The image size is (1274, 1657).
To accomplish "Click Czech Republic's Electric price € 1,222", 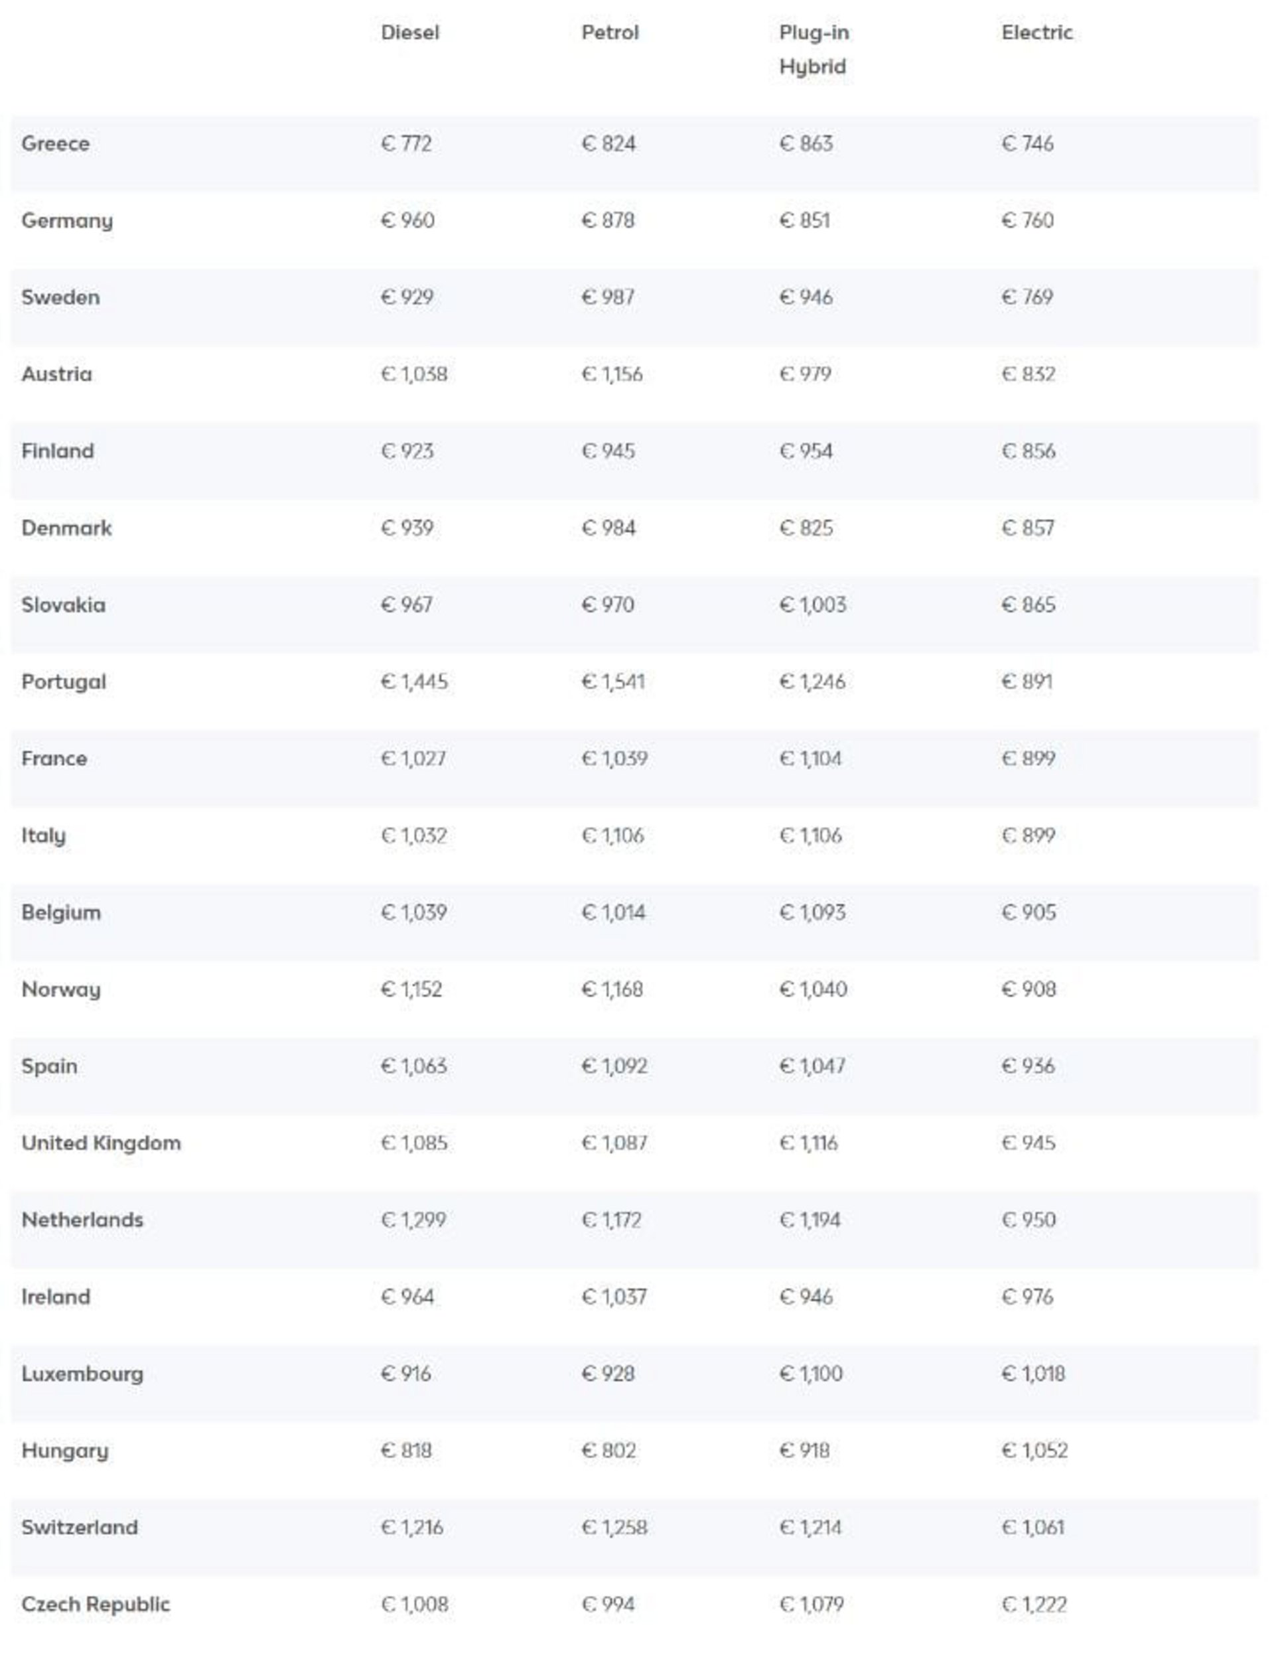I will coord(1034,1604).
